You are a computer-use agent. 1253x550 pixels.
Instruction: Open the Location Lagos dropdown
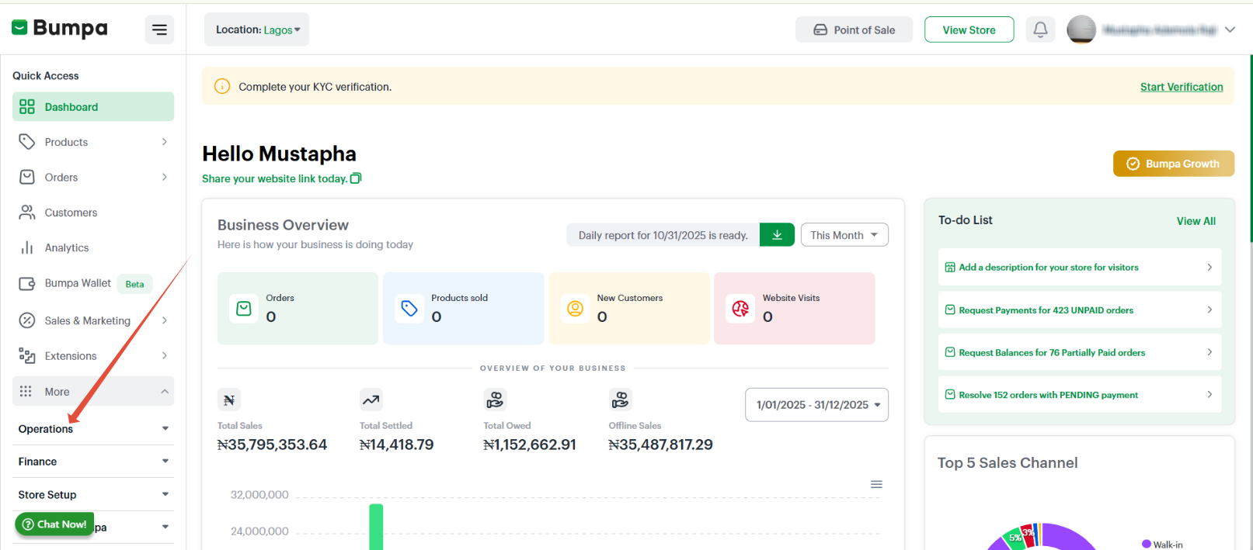pyautogui.click(x=256, y=29)
